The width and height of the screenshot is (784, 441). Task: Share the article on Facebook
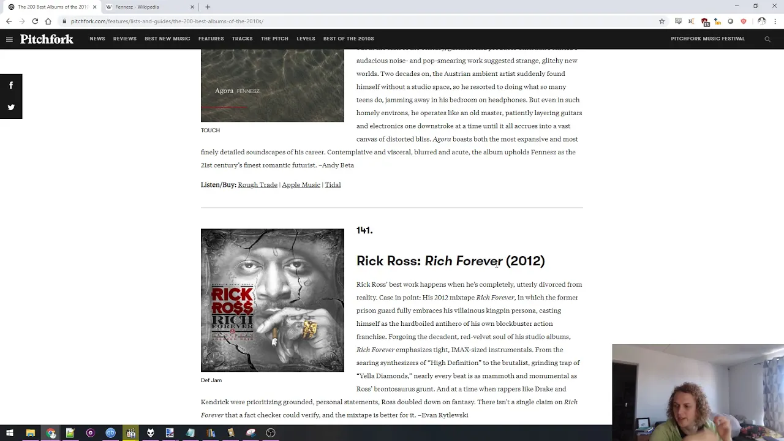[11, 85]
